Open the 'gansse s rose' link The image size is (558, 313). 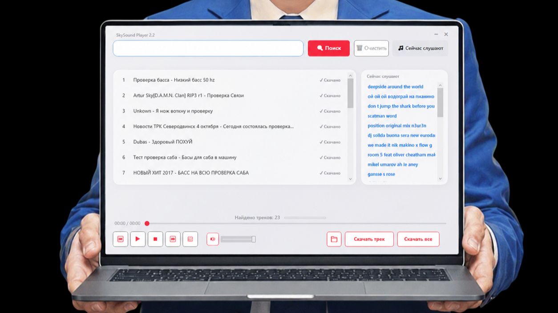381,174
